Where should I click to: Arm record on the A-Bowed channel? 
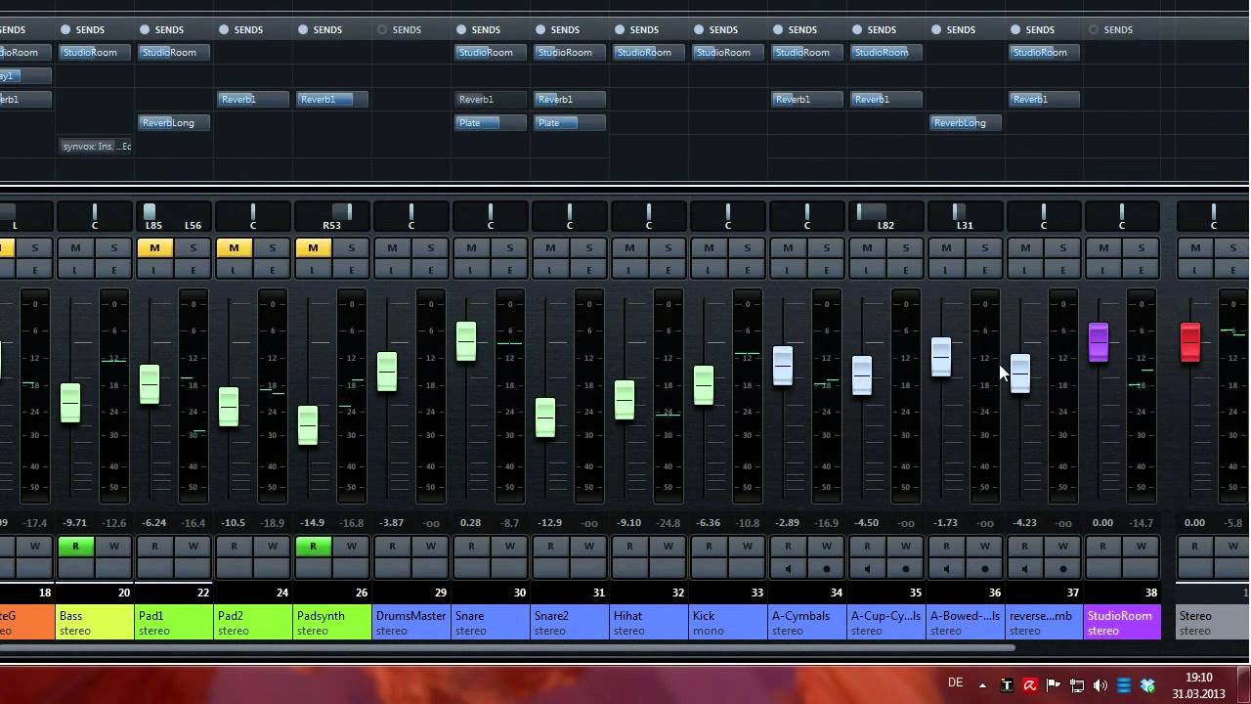(x=985, y=568)
